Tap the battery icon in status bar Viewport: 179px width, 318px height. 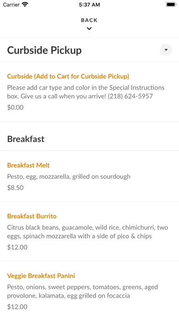click(x=171, y=5)
